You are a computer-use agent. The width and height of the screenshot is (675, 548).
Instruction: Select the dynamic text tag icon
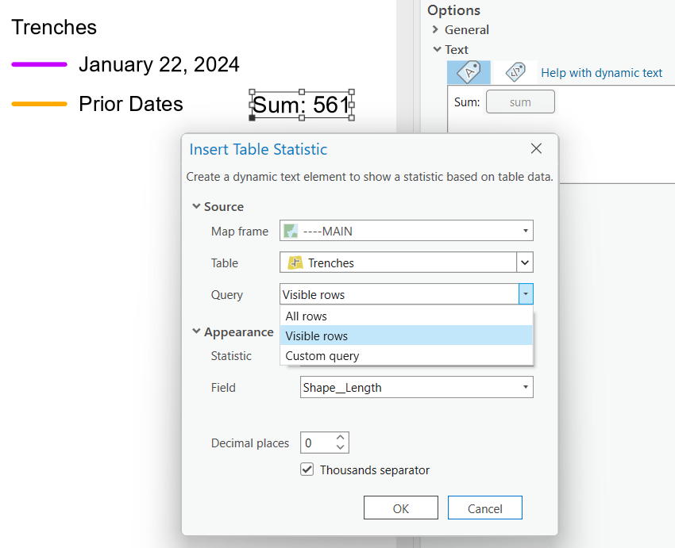514,71
